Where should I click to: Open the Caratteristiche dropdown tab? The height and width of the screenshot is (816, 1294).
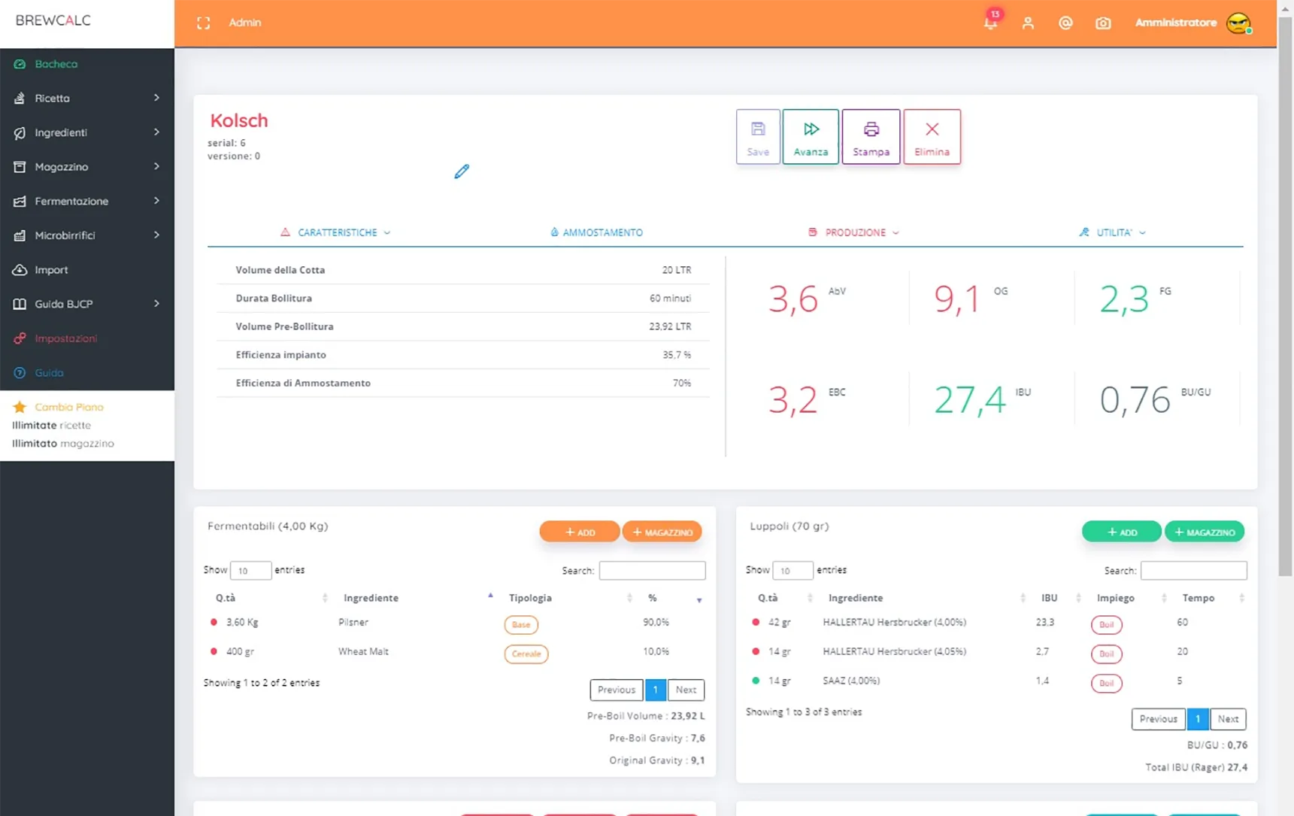(336, 232)
